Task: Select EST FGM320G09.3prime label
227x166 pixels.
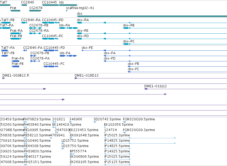Action: pyautogui.click(x=139, y=130)
